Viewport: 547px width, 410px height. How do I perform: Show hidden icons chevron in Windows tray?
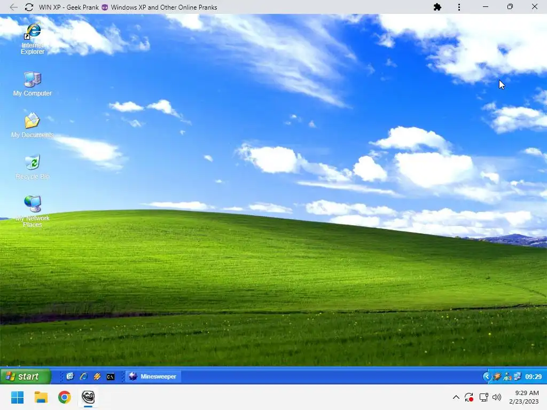coord(456,397)
